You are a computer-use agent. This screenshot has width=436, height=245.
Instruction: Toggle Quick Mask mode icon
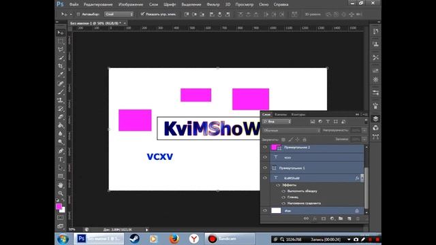click(x=61, y=218)
